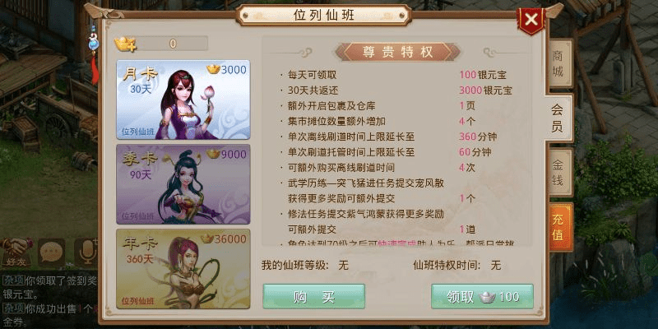The width and height of the screenshot is (658, 329).
Task: Close the 位列仙班 dialog with red X
Action: tap(531, 20)
